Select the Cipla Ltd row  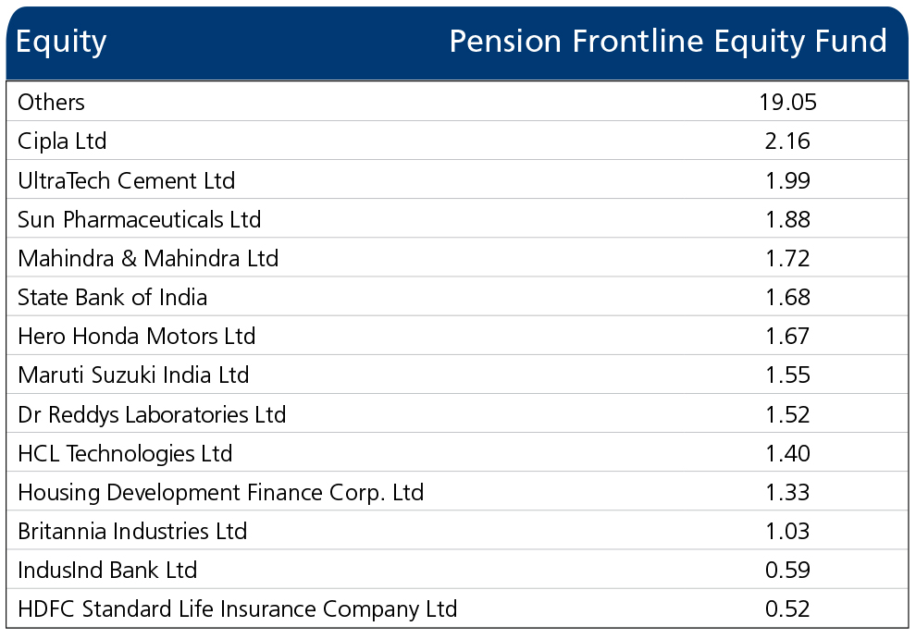(x=457, y=141)
